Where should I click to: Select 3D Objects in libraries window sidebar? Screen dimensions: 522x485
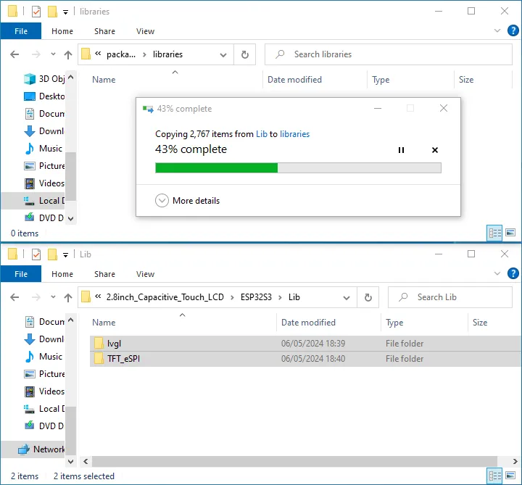click(44, 79)
